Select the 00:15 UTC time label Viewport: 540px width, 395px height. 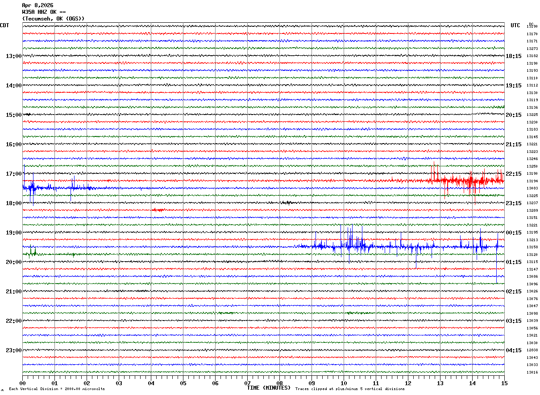coord(514,233)
